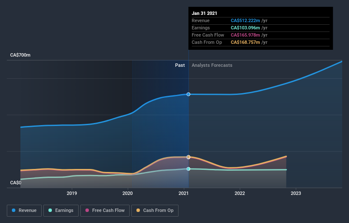Click the 2022 x-axis label
The image size is (349, 223).
(240, 193)
